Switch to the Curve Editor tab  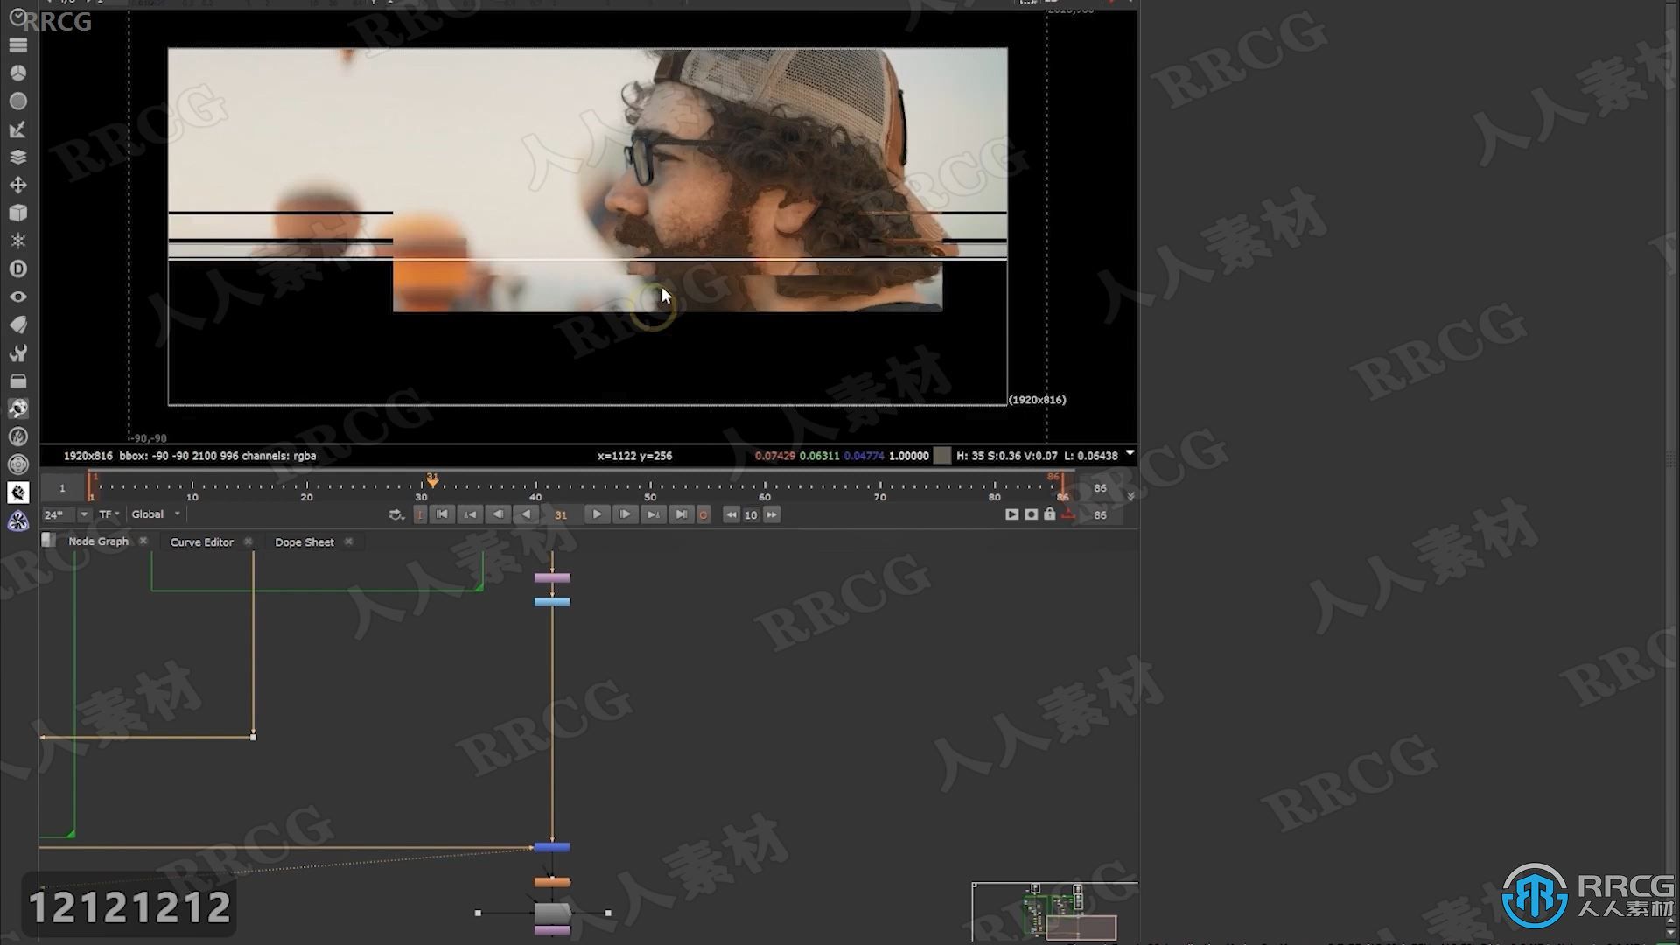[201, 542]
